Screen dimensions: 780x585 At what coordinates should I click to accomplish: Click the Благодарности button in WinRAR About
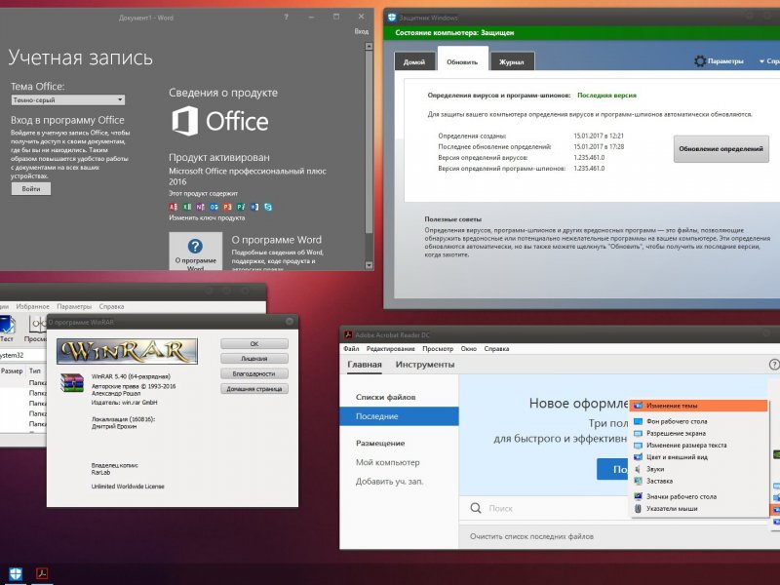(254, 373)
